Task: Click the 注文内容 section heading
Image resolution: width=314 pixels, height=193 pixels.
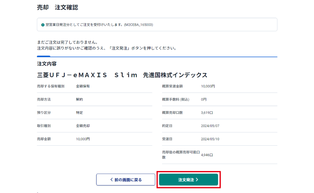Action: (x=47, y=64)
